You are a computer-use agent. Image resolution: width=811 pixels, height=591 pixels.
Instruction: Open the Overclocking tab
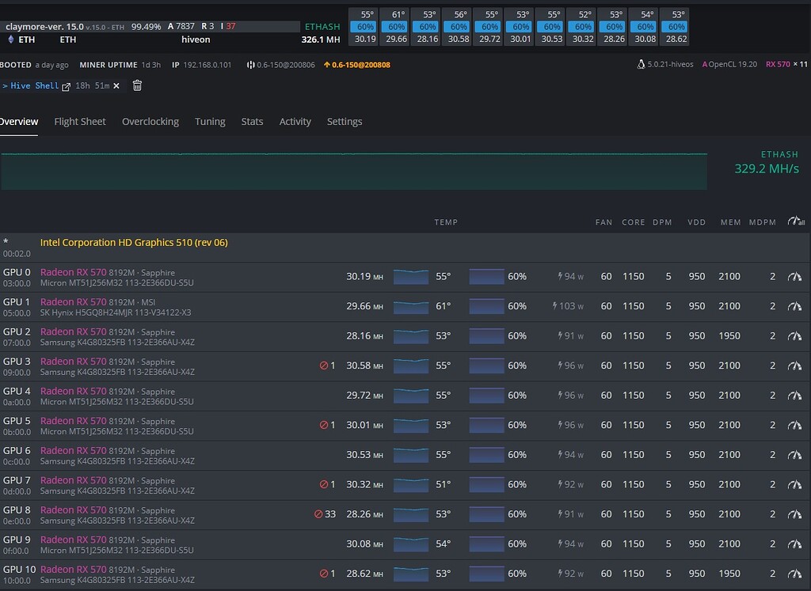(150, 122)
